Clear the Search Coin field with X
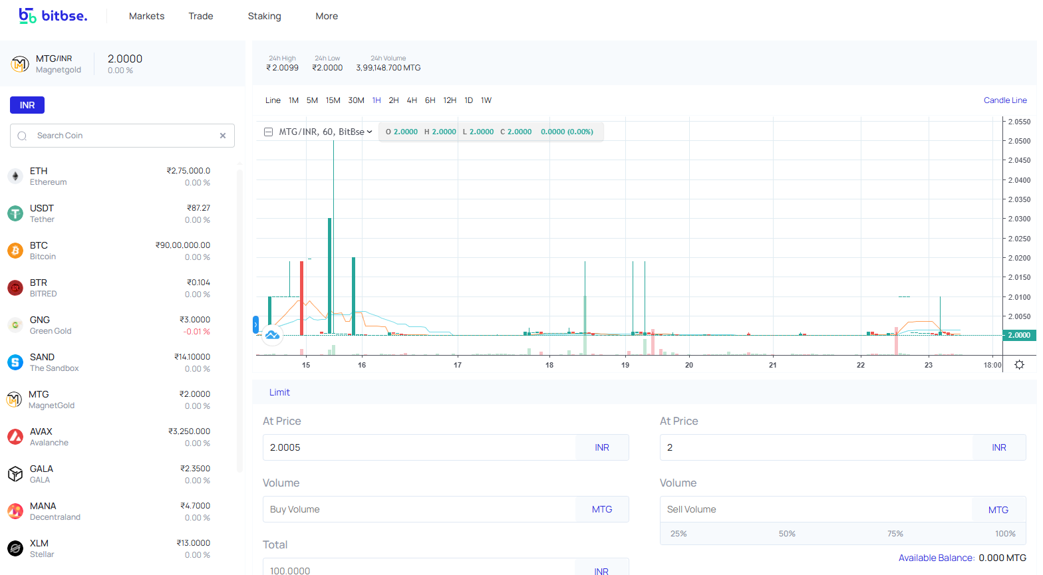 pyautogui.click(x=223, y=136)
